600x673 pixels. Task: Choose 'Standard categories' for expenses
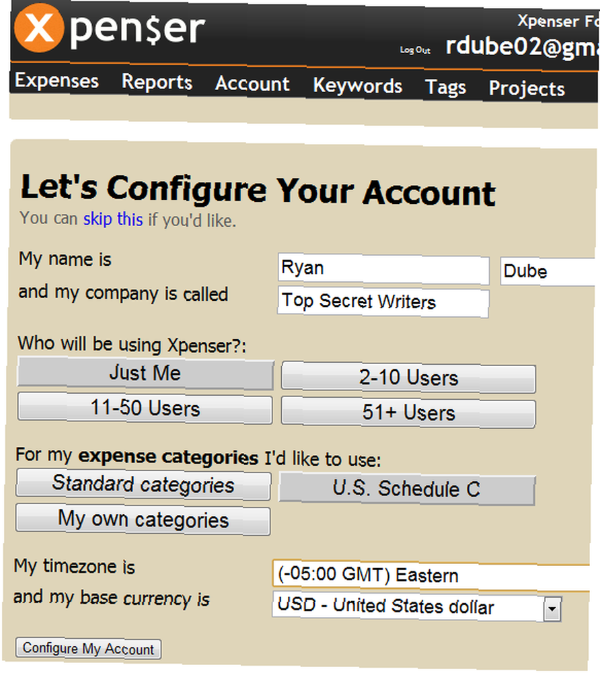click(x=143, y=485)
